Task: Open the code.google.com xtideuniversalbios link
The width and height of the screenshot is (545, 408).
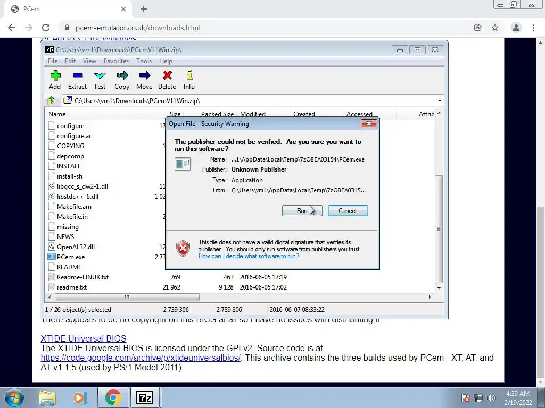Action: tap(141, 358)
